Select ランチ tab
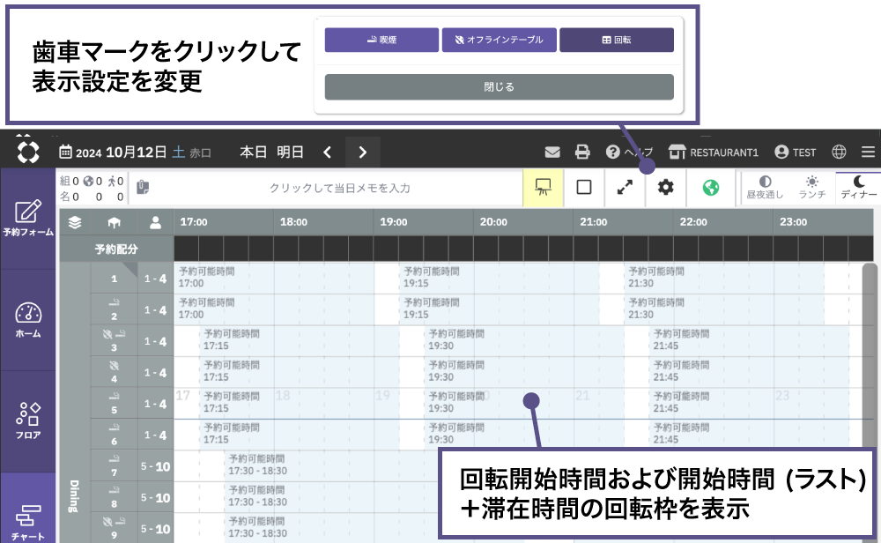Screen dimensions: 881x543 [812, 188]
